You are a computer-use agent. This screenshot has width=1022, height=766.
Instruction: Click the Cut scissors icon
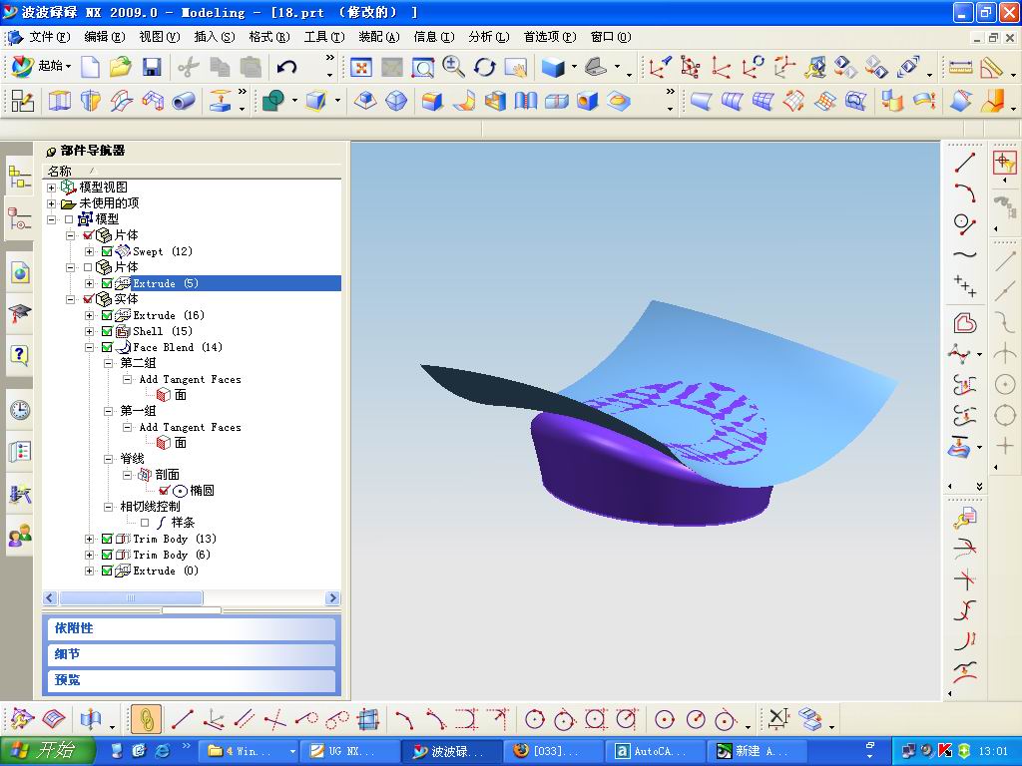click(x=189, y=67)
